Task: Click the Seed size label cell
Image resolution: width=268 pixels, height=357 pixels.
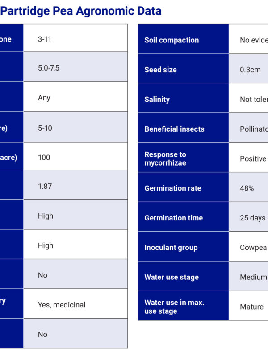Action: (160, 70)
